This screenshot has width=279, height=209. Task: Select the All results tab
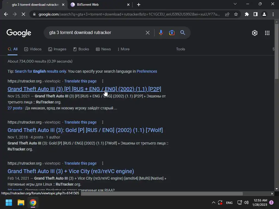tap(13, 49)
